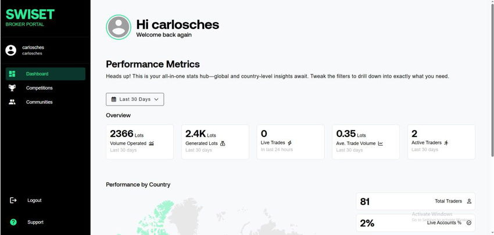Go to the Communities menu item
494x235 pixels.
coord(40,102)
